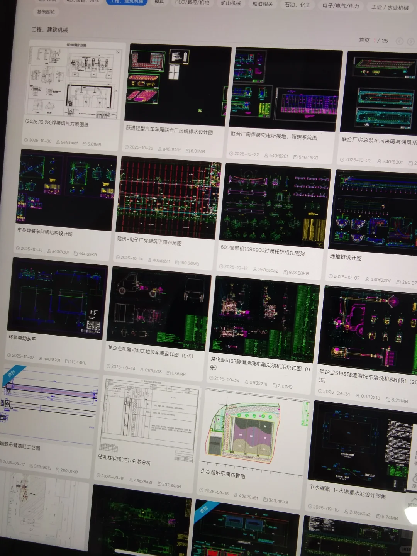Click the previous page arrow button

point(400,41)
